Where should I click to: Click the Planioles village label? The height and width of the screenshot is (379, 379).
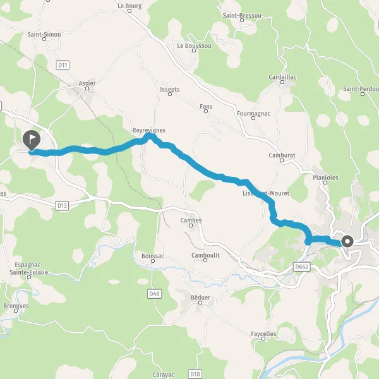tap(325, 177)
